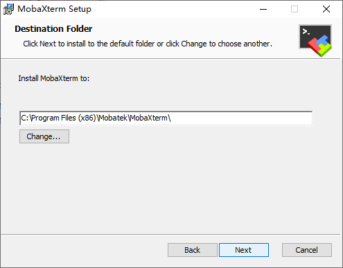Click "MobaXterm" folder name in the path field
Image resolution: width=343 pixels, height=268 pixels.
pos(149,118)
